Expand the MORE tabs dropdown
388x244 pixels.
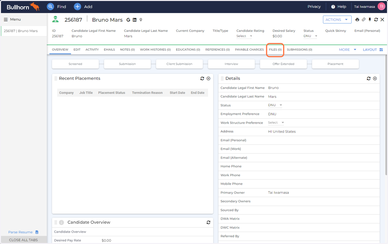348,50
